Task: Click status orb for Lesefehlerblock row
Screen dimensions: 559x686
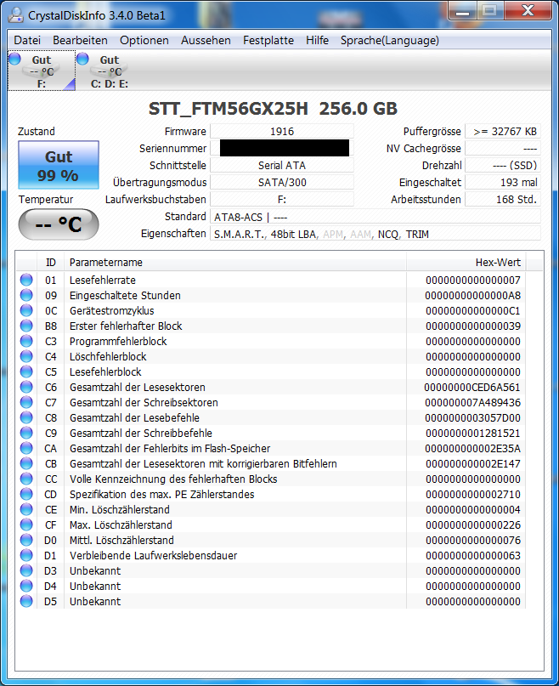Action: click(26, 371)
